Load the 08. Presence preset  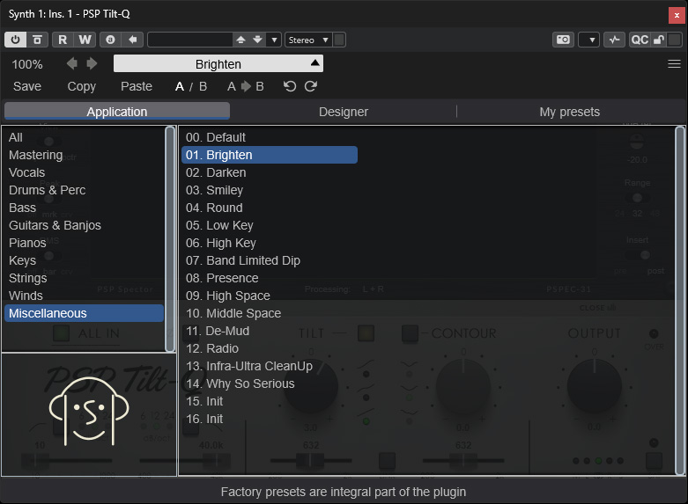pyautogui.click(x=270, y=278)
